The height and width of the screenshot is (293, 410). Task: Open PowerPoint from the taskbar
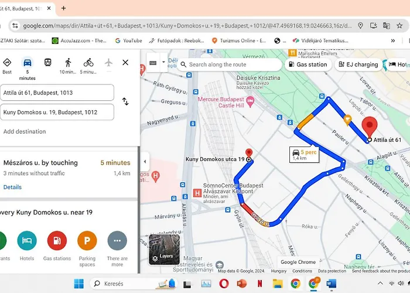tap(242, 284)
